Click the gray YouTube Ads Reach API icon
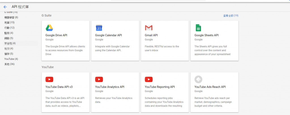 [x=198, y=79]
